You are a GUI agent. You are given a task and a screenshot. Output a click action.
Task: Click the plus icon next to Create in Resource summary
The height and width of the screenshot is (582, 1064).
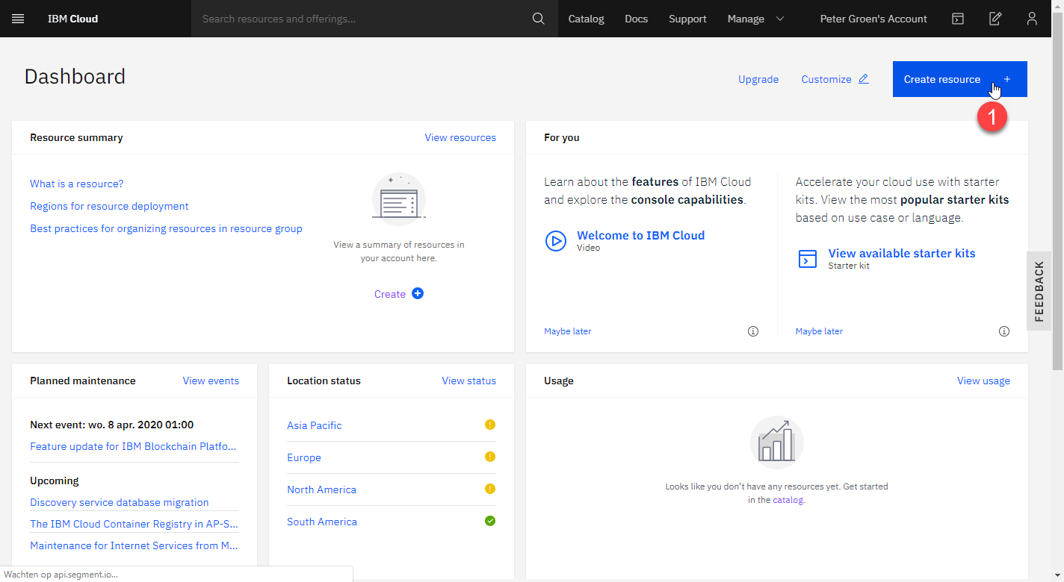pos(418,293)
